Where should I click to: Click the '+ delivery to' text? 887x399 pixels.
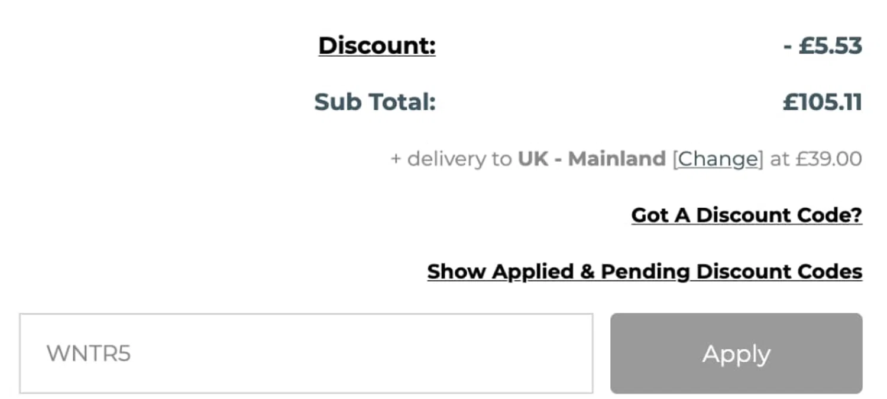click(x=451, y=159)
